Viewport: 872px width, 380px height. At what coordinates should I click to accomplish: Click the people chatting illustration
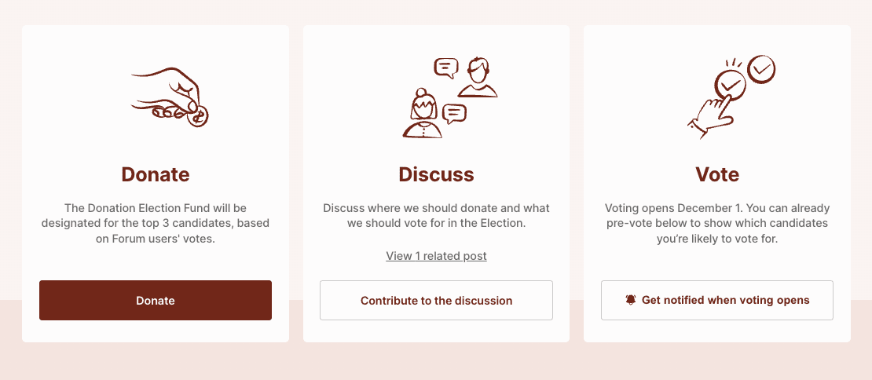(x=450, y=97)
